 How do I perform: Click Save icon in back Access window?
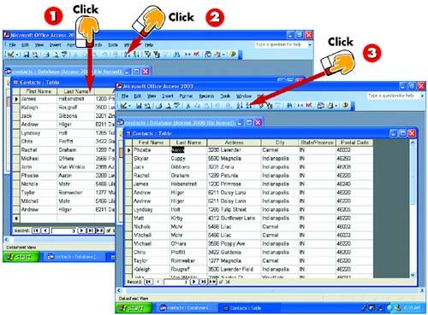coord(27,54)
